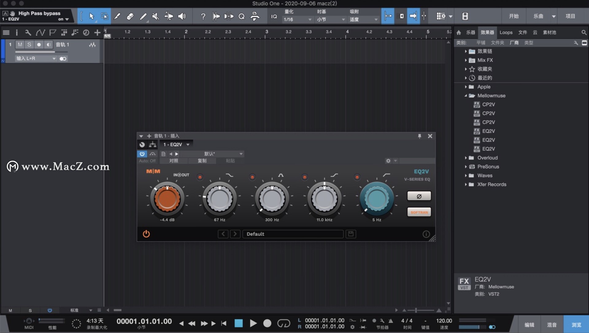
Task: Open the 乐器 instruments browser tab
Action: pyautogui.click(x=471, y=32)
